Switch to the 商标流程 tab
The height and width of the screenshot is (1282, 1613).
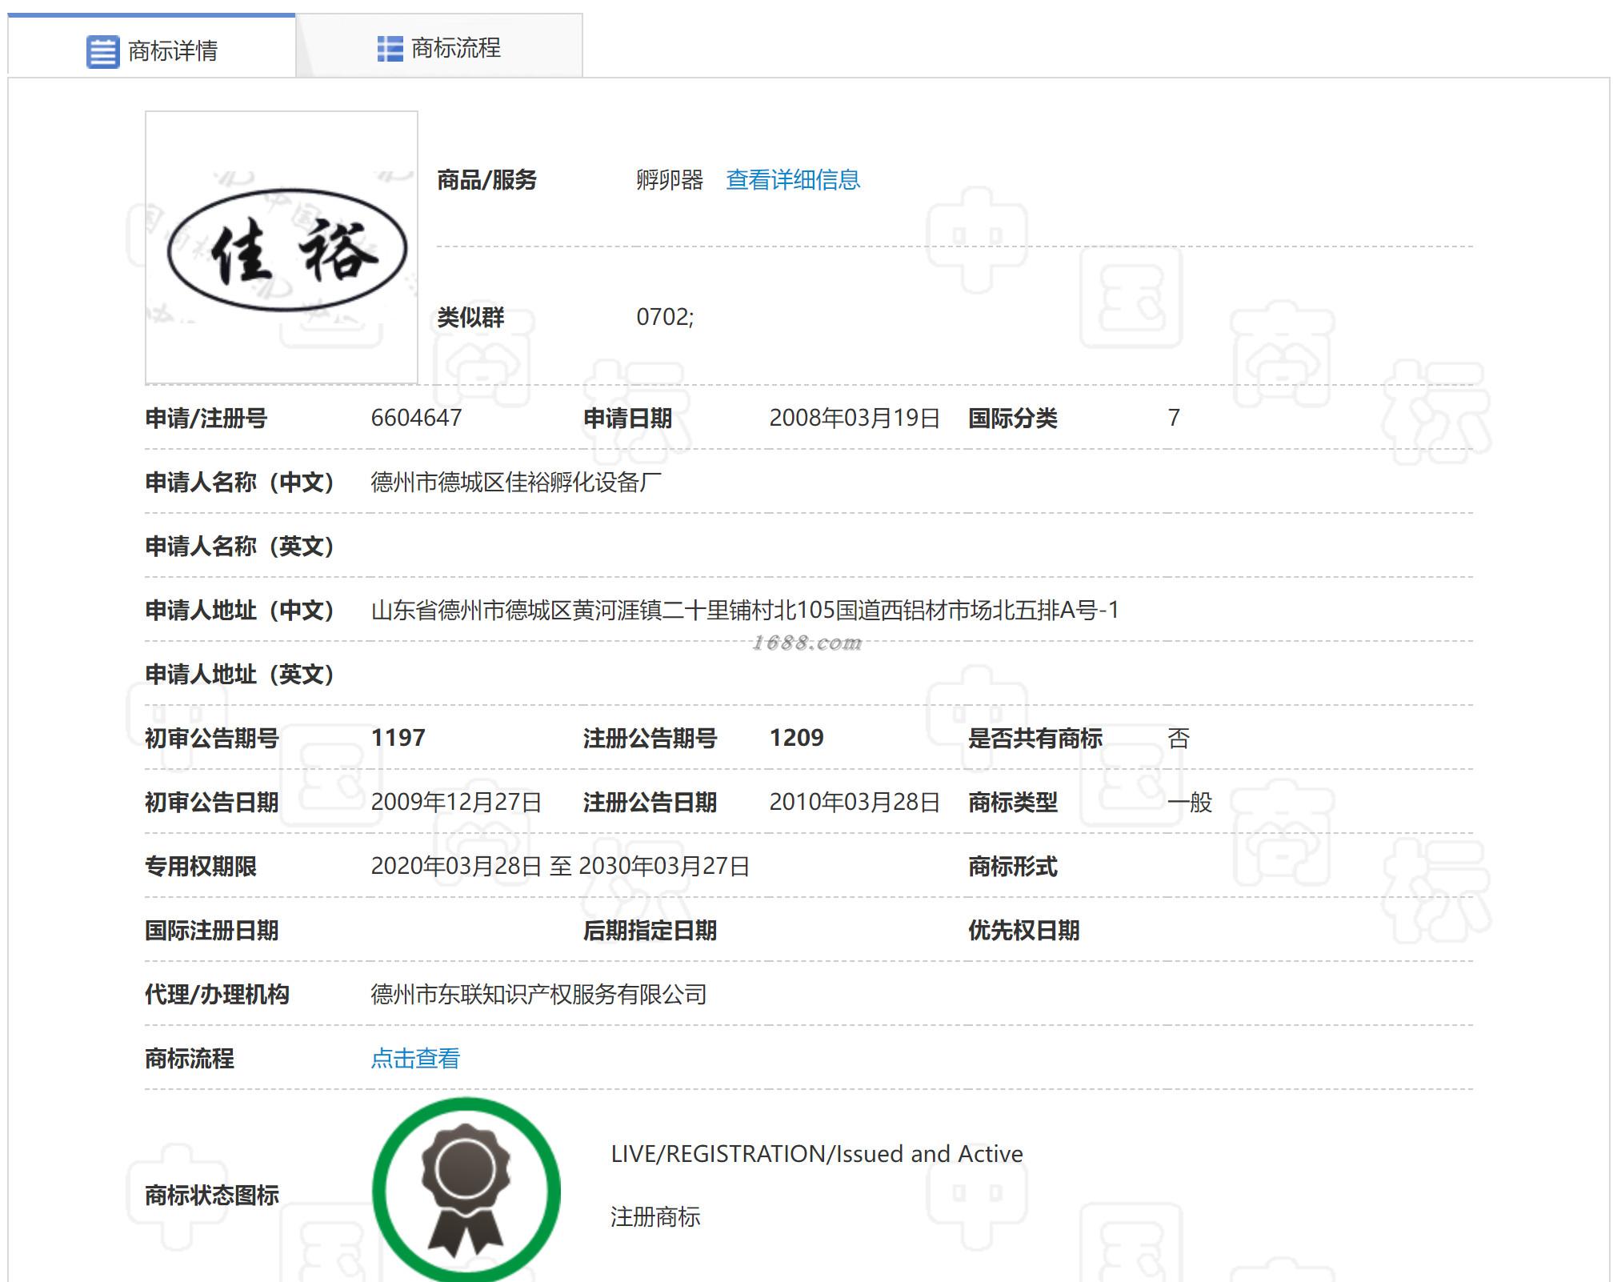coord(439,47)
